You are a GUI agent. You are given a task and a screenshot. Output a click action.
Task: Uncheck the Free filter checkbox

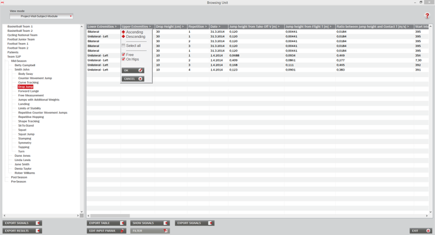123,55
